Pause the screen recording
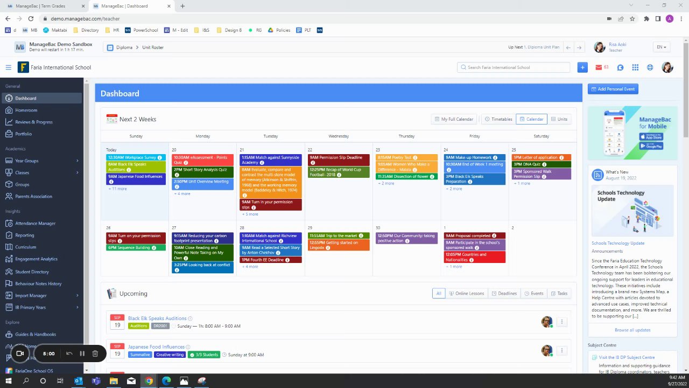 (82, 354)
